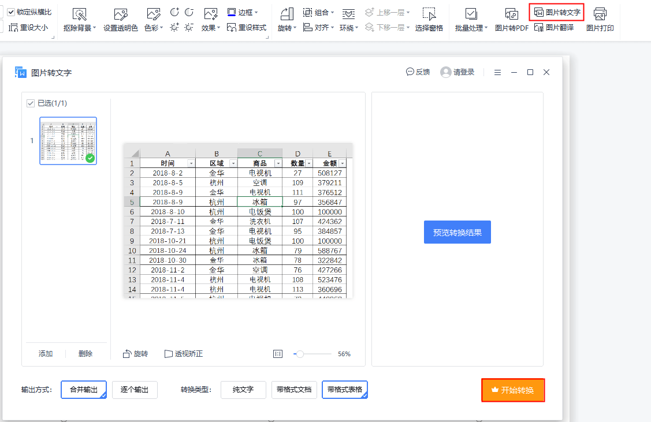Image resolution: width=651 pixels, height=422 pixels.
Task: Click the zoom slider handle
Action: [x=300, y=354]
